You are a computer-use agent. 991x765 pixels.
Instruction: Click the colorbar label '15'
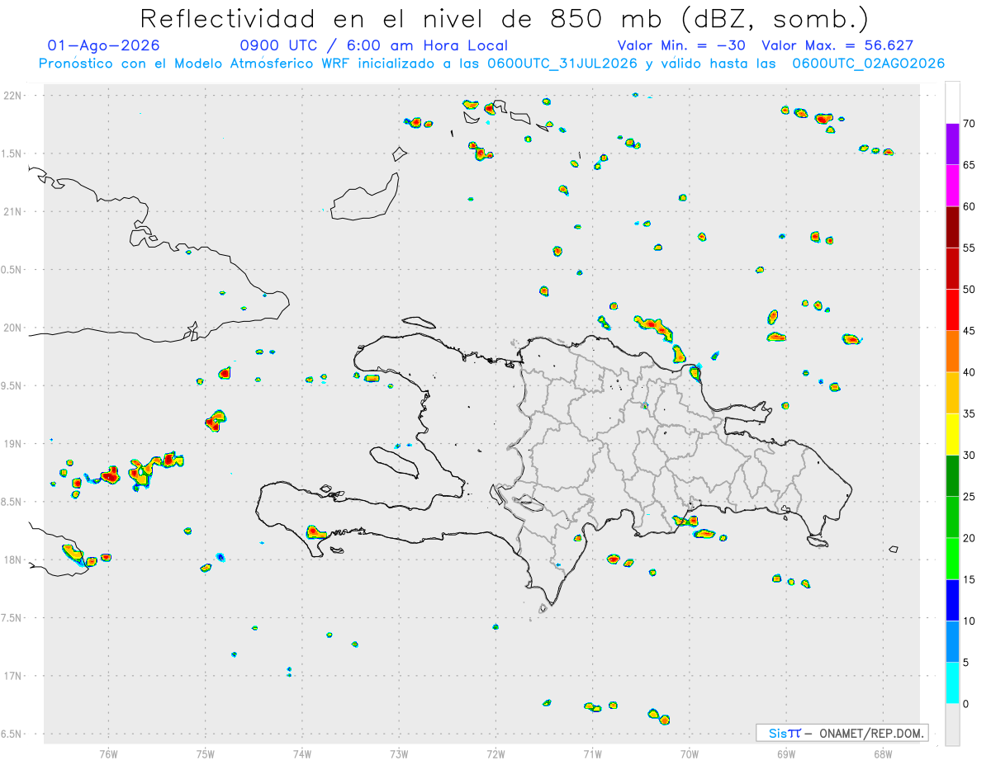(x=969, y=579)
